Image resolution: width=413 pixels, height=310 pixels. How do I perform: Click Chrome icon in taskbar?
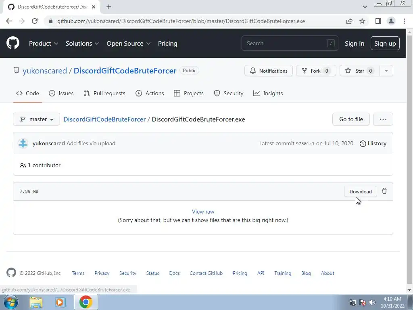[x=86, y=302]
